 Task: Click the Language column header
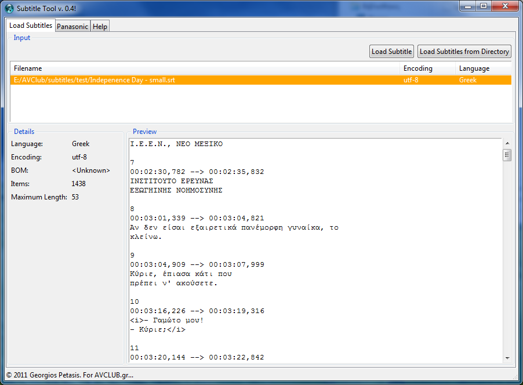[484, 68]
